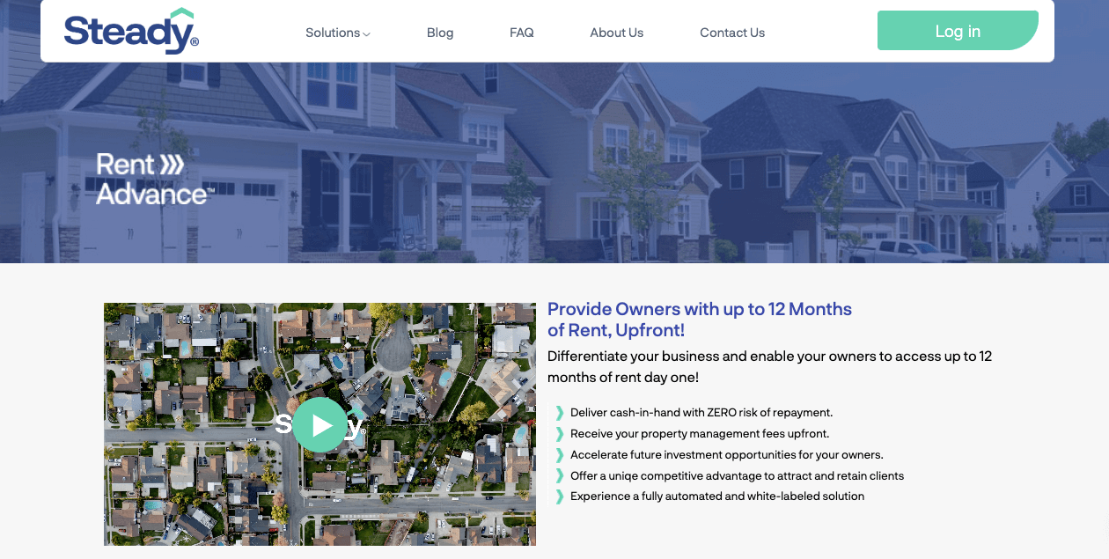1109x559 pixels.
Task: Navigate to About Us
Action: [x=616, y=33]
